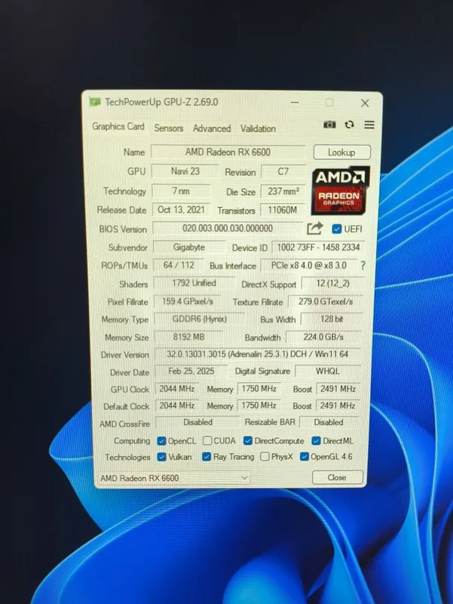
Task: Toggle the UEFI checkbox
Action: click(x=336, y=229)
